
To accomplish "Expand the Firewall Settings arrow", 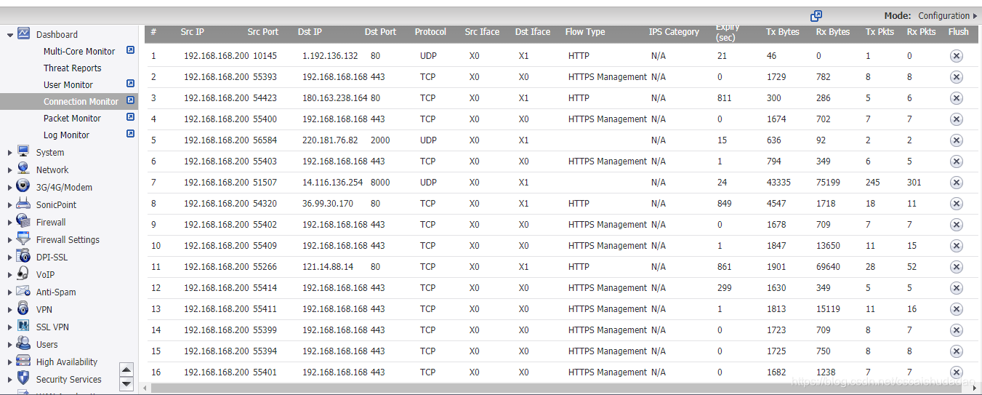I will (10, 240).
